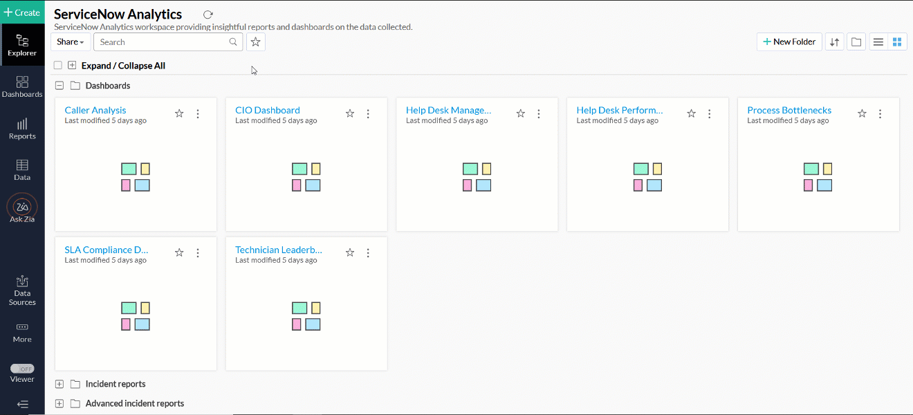Check the select-all checkbox above Dashboards
Image resolution: width=913 pixels, height=415 pixels.
(x=57, y=64)
